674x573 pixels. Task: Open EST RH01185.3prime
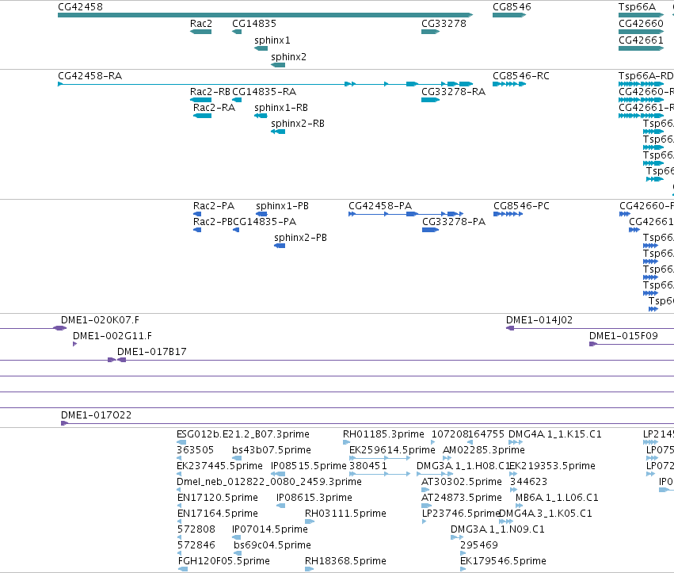pos(383,434)
